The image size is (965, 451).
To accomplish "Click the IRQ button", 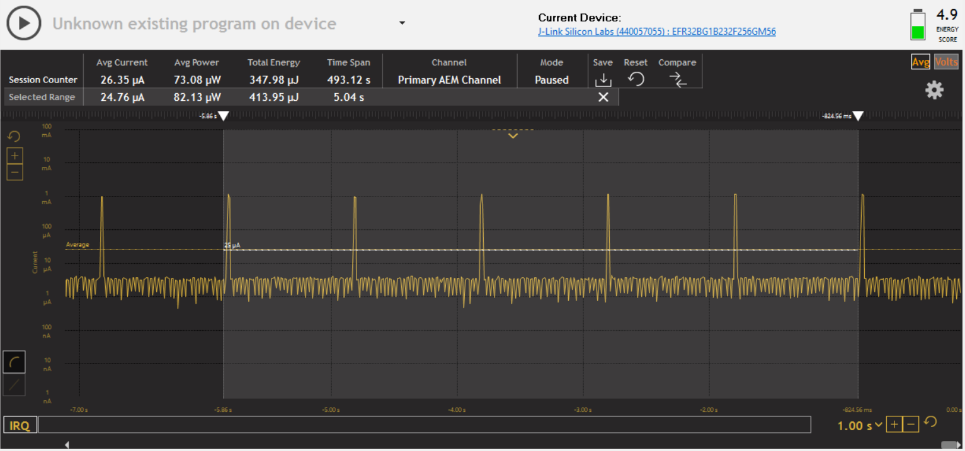I will [x=20, y=425].
